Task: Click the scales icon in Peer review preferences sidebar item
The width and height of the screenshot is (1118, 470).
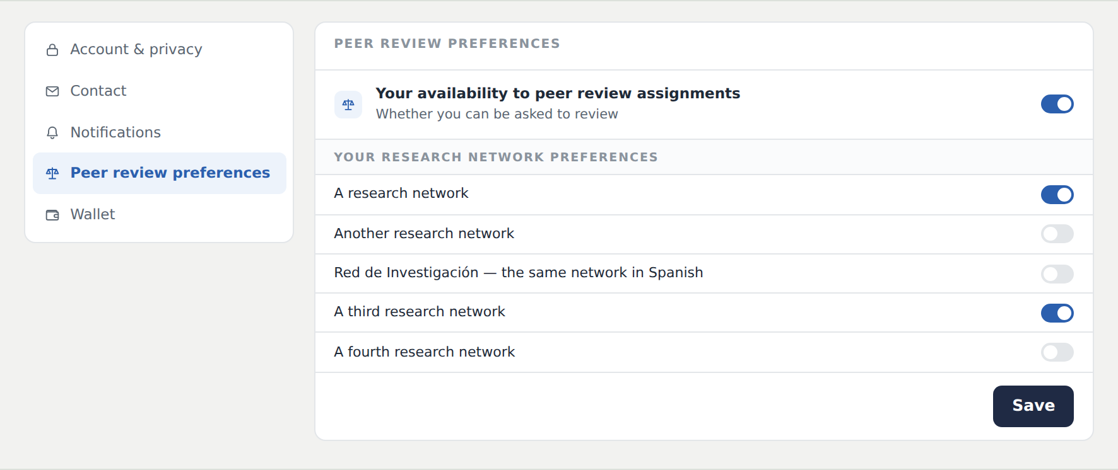Action: pos(52,173)
